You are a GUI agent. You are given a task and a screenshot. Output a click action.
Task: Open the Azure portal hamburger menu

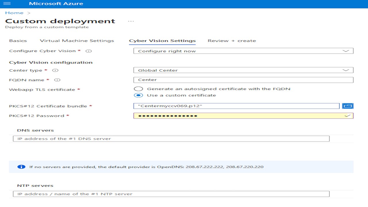(7, 4)
